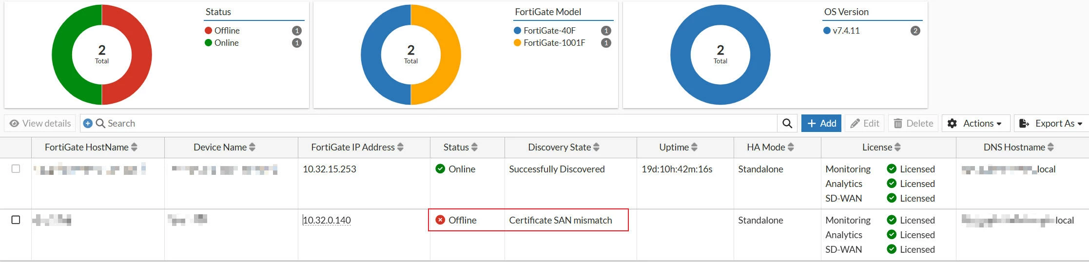The image size is (1089, 262).
Task: Click Online legend entry in Status chart
Action: click(x=222, y=43)
